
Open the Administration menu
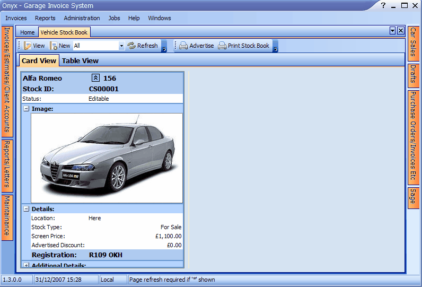[x=82, y=18]
